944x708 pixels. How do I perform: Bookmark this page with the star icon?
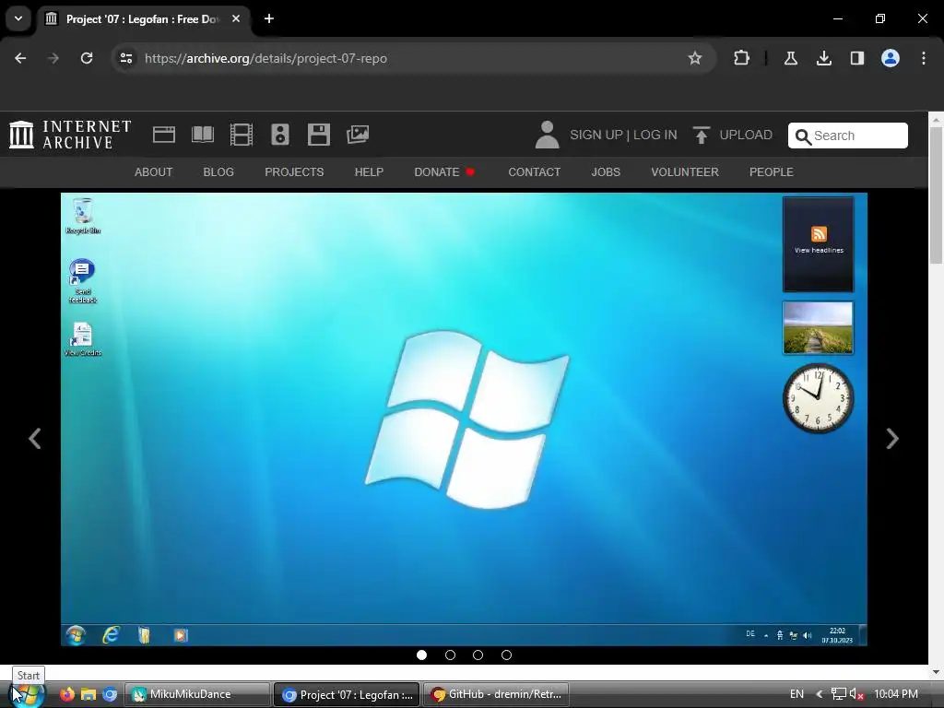(695, 58)
